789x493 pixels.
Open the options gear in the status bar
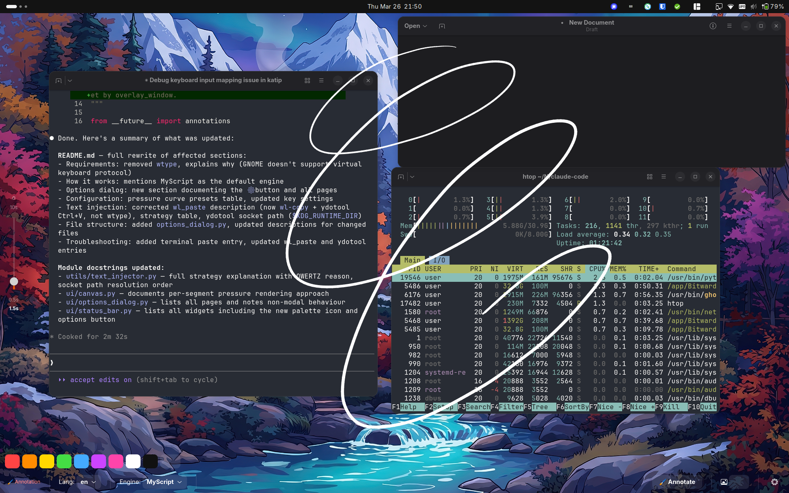774,482
